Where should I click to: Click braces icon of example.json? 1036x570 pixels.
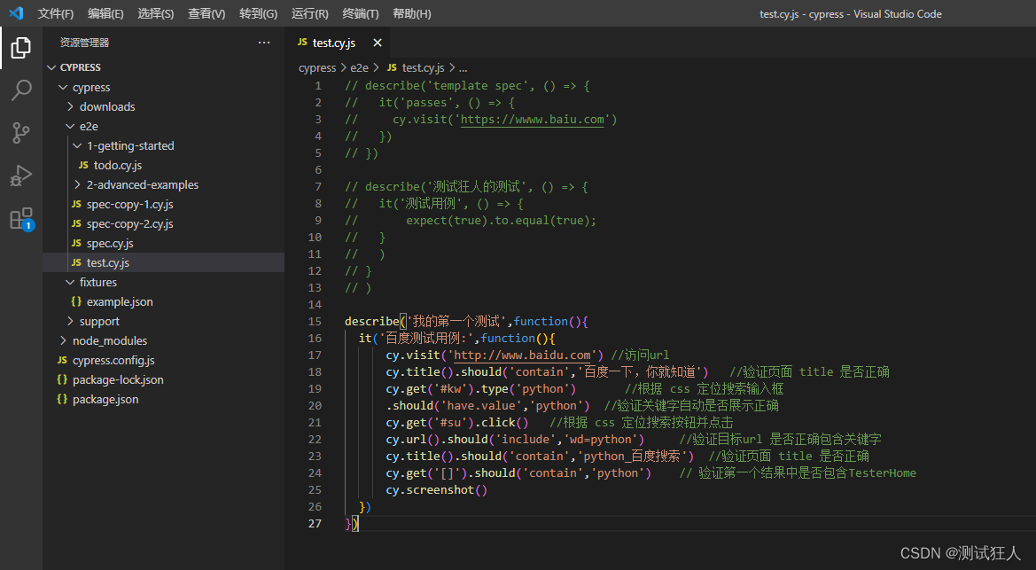click(76, 301)
